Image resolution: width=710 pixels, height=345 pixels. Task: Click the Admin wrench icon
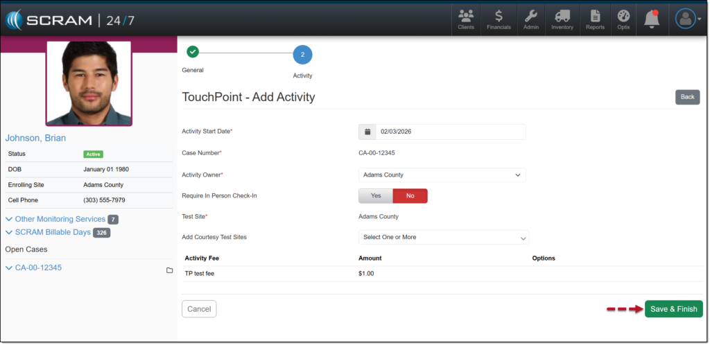531,19
